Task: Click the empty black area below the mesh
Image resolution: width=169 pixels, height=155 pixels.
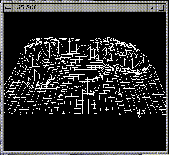Action: pos(84,134)
